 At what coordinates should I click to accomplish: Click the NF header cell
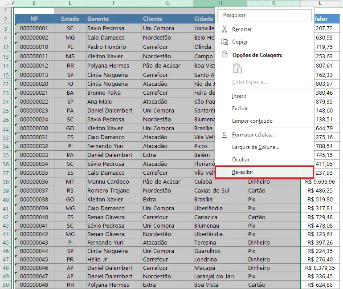coord(34,19)
